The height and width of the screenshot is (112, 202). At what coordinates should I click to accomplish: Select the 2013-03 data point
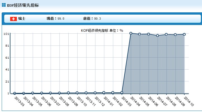pos(15,93)
